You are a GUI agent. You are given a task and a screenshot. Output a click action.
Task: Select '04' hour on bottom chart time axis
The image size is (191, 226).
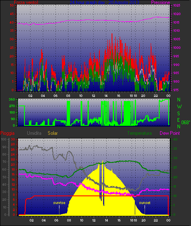tap(44, 220)
